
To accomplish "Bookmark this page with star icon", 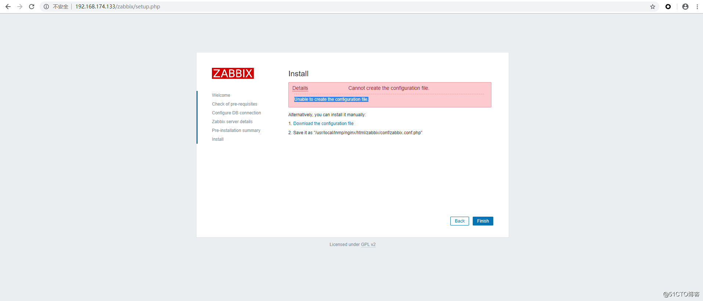I will click(x=653, y=7).
